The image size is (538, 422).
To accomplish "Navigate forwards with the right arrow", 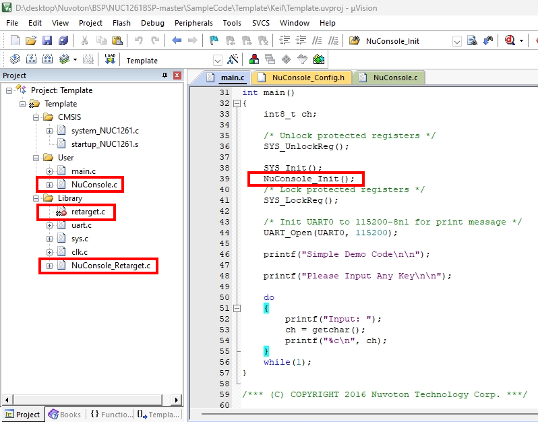I will 193,40.
